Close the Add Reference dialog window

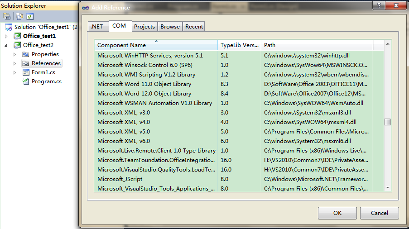click(396, 5)
